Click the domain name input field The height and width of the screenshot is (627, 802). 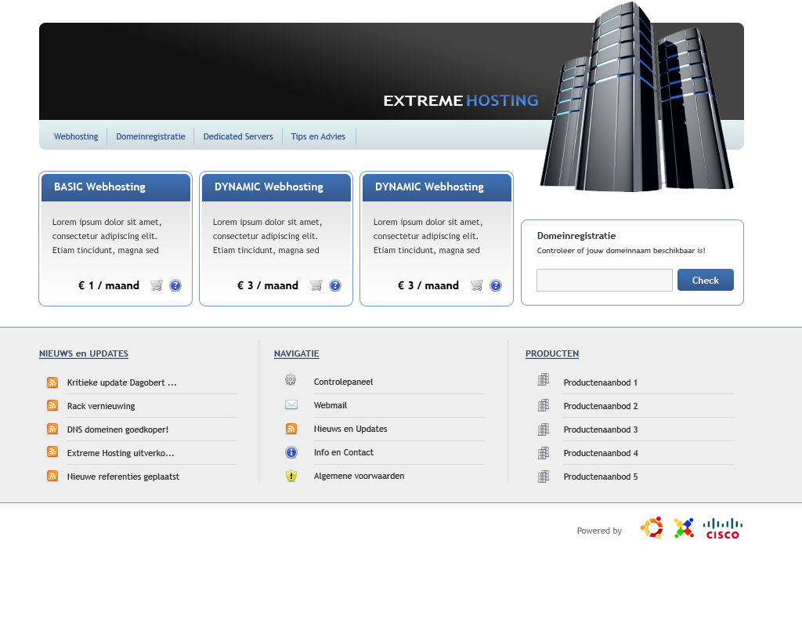[605, 280]
